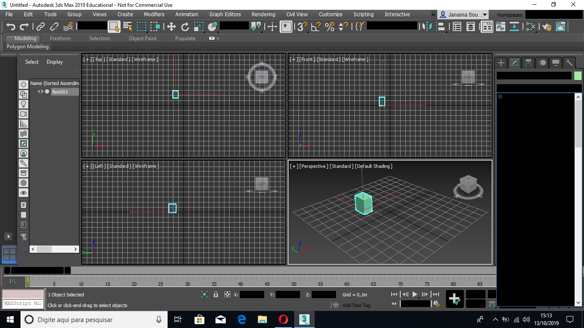Activate the Select and Move tool
Screen dimensions: 584x328
point(171,26)
